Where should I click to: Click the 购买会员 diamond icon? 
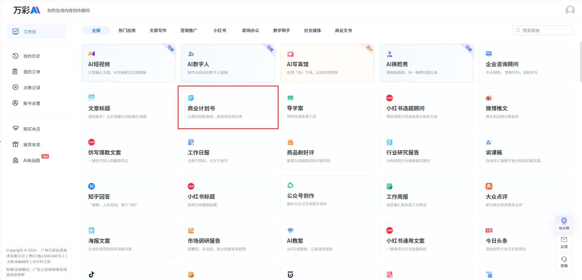click(x=15, y=129)
